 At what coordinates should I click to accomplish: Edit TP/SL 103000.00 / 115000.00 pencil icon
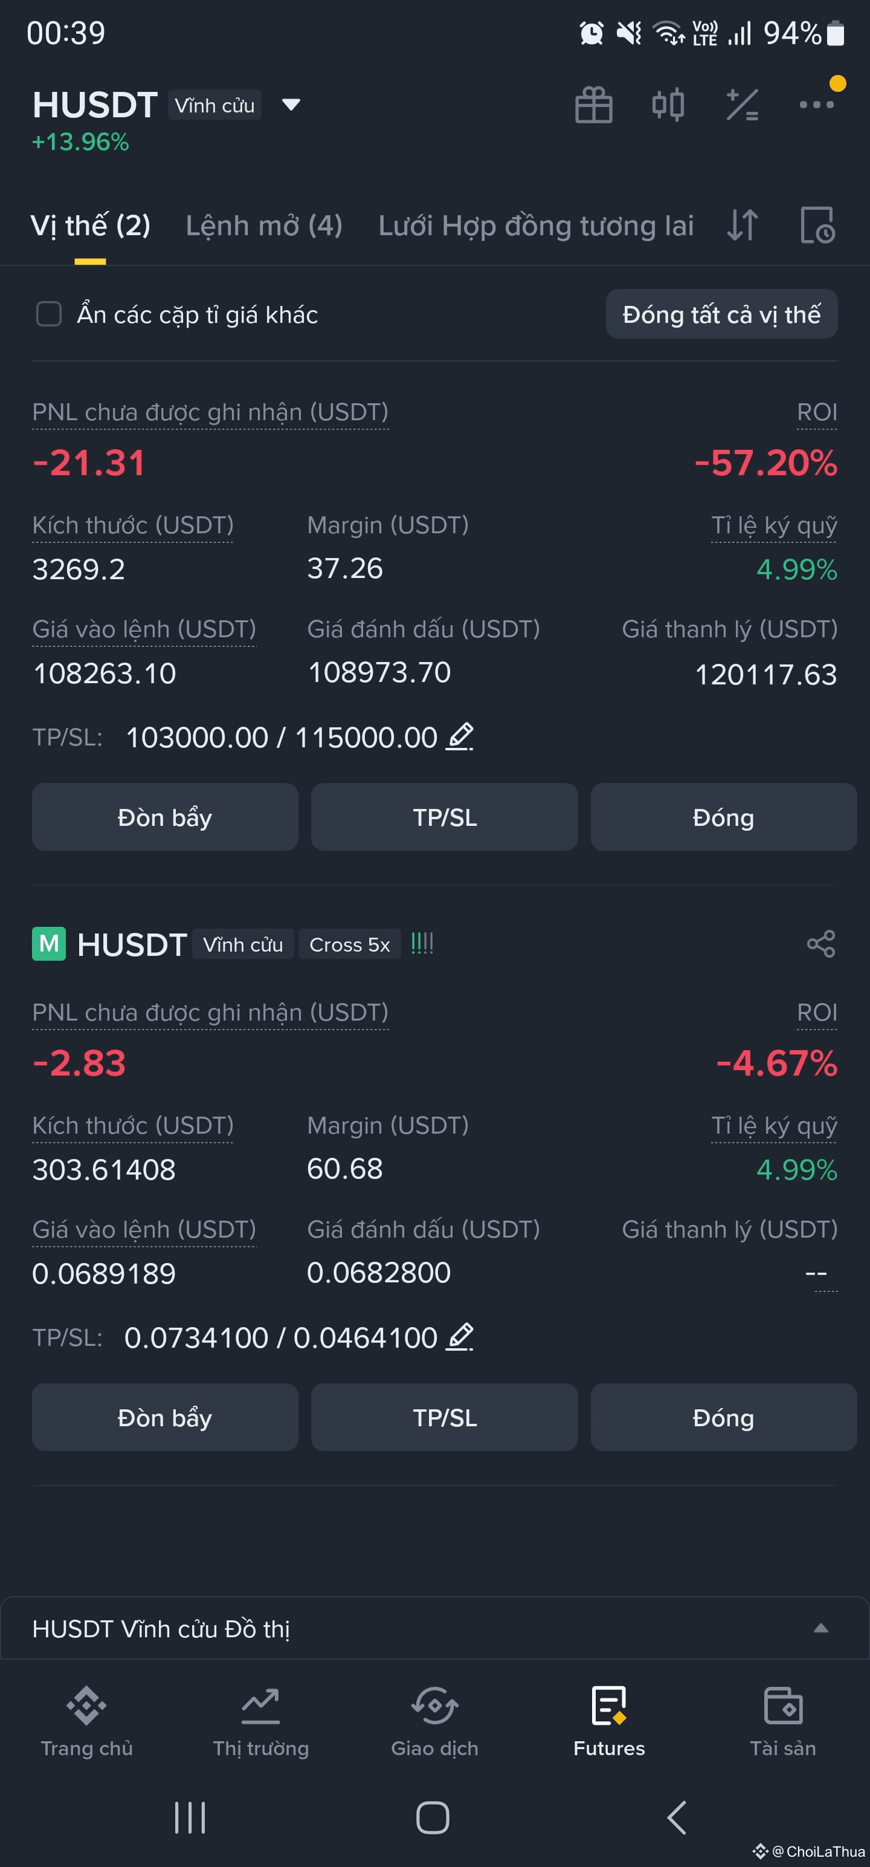coord(459,736)
